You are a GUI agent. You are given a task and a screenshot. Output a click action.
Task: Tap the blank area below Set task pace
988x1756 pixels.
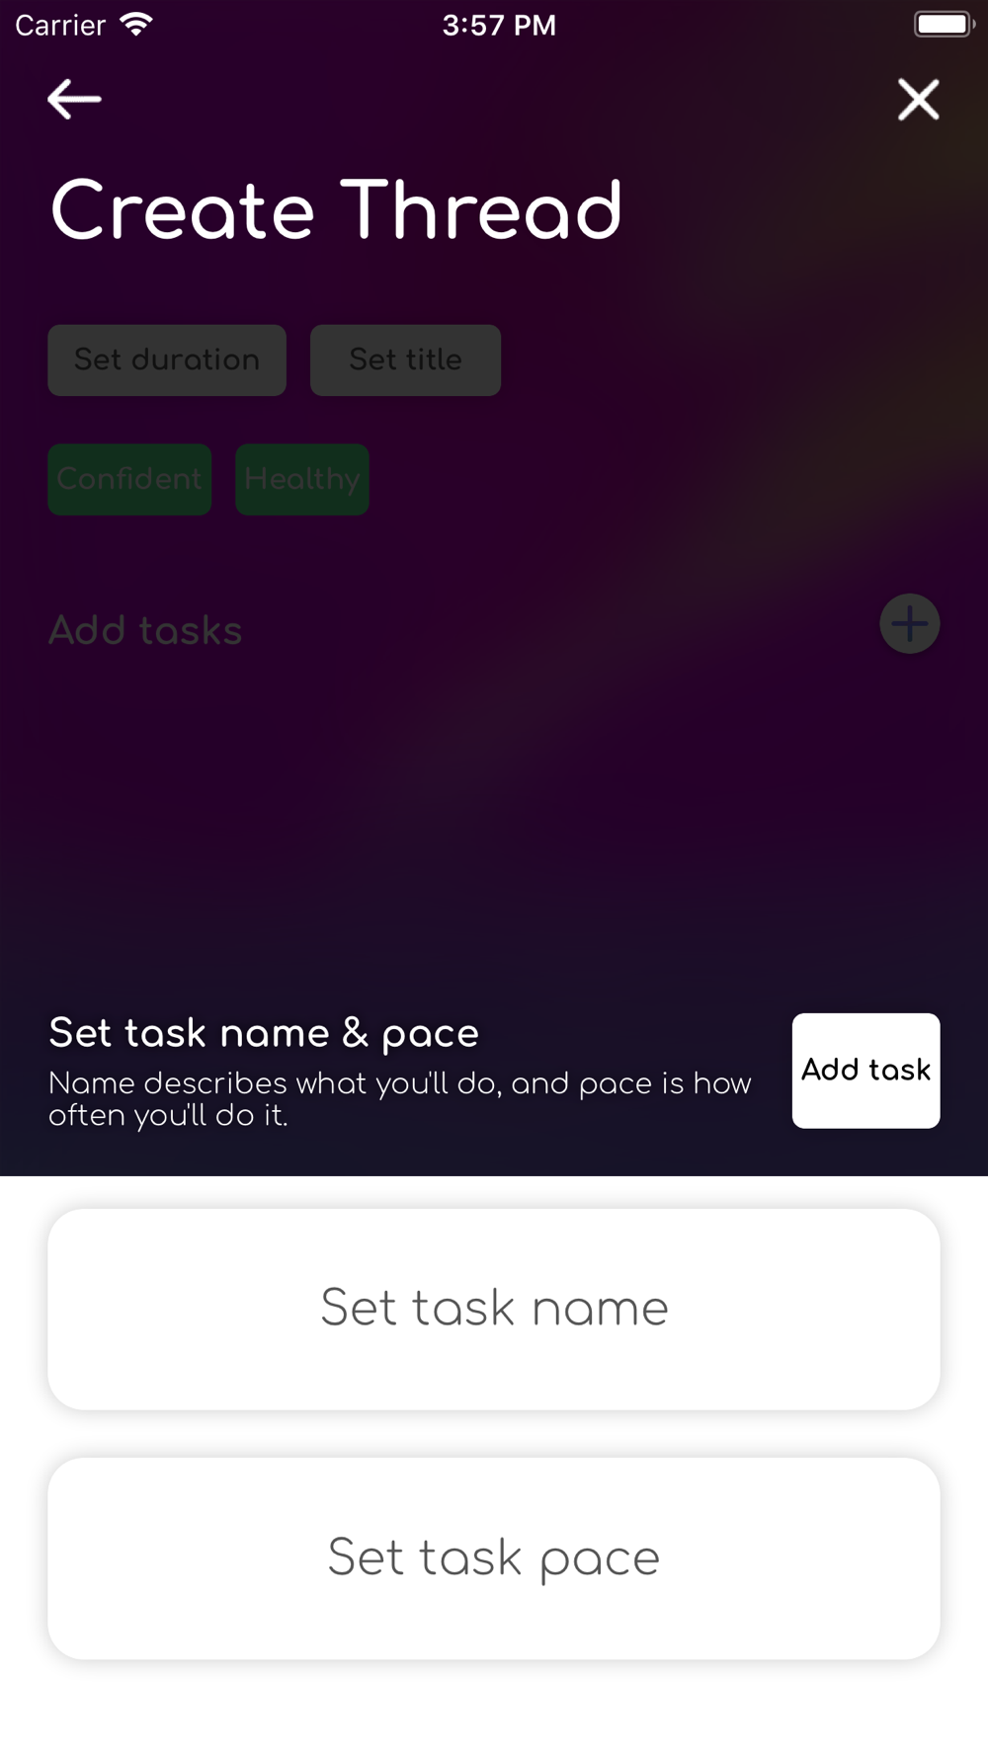coord(494,1709)
